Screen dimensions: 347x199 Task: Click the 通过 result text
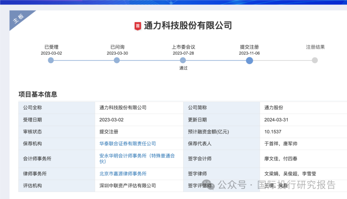(x=183, y=68)
